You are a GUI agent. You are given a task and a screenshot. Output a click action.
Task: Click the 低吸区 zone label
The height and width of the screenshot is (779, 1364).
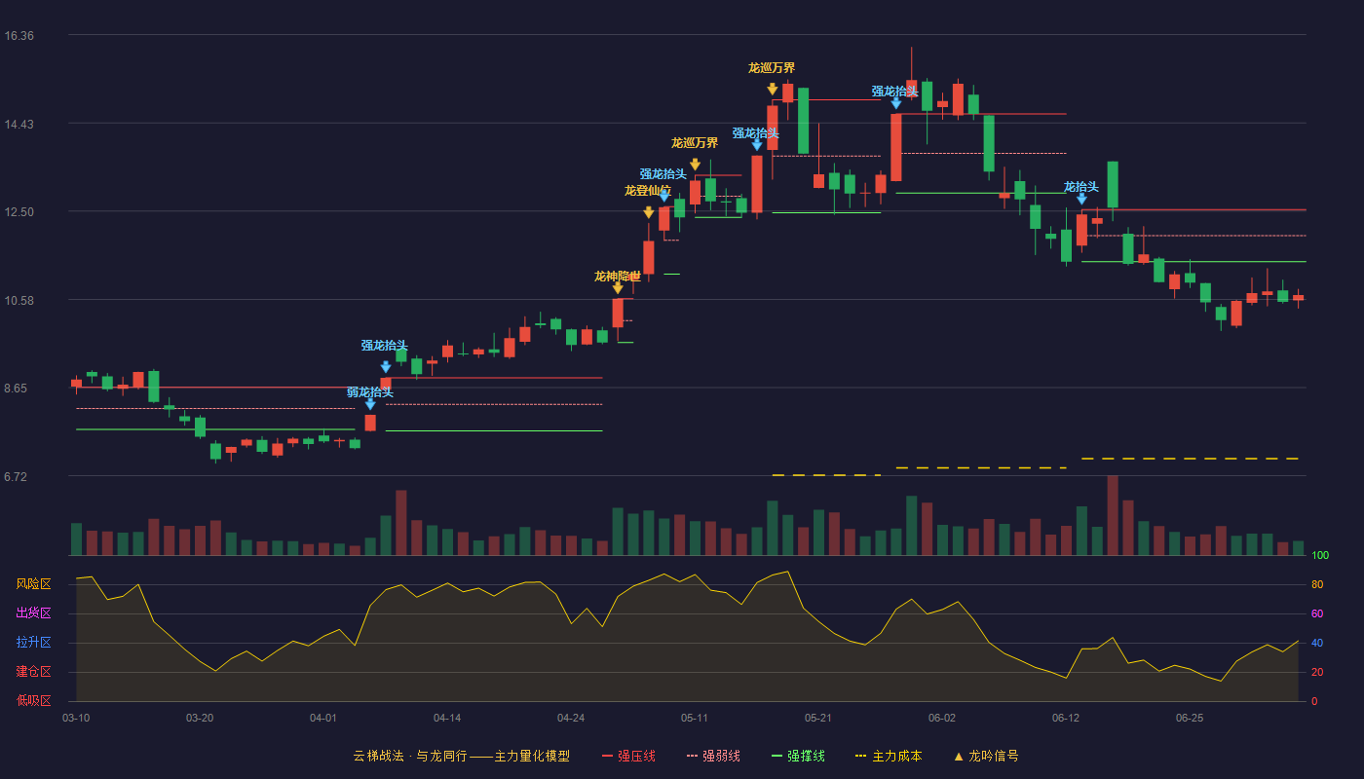tap(33, 700)
